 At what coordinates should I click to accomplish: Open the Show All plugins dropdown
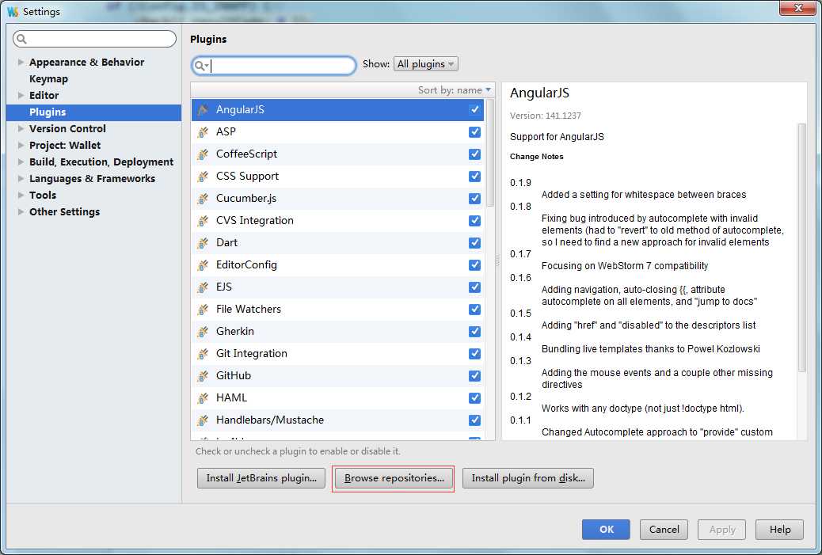click(426, 64)
